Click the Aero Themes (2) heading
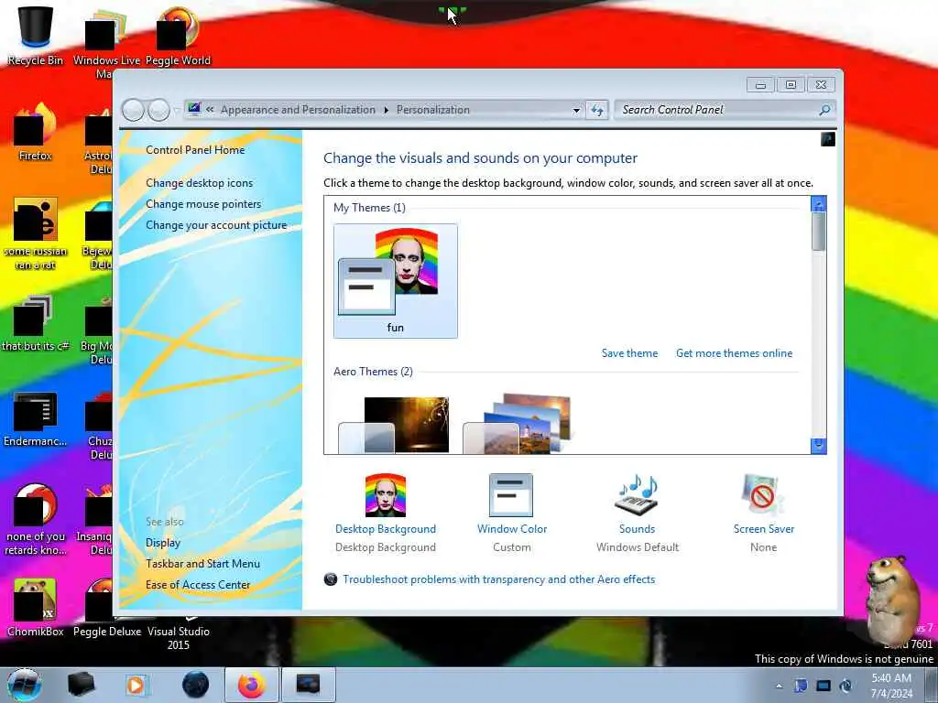The width and height of the screenshot is (938, 703). (373, 372)
